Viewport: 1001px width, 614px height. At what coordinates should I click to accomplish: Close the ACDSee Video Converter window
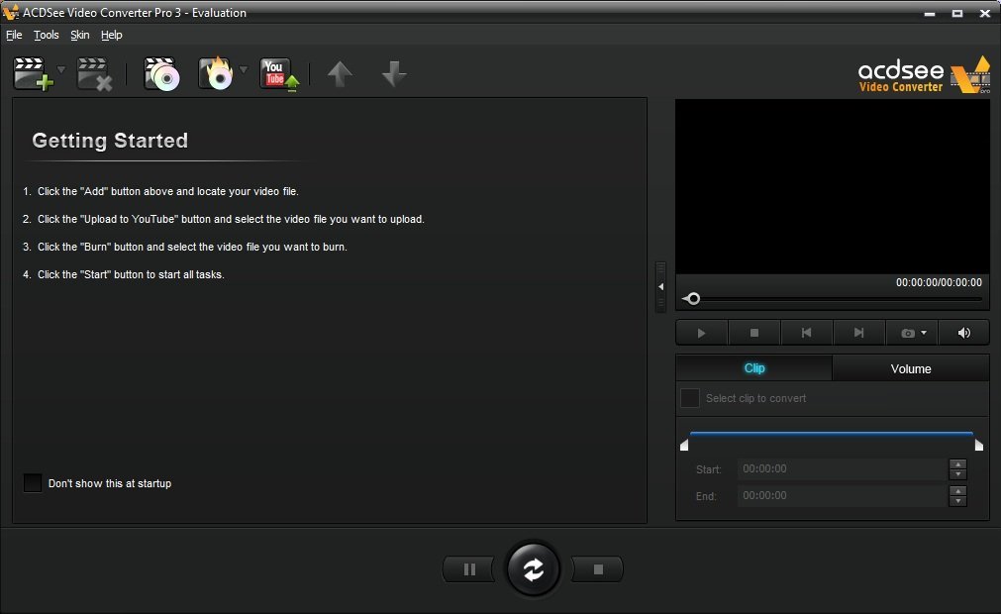(x=985, y=13)
